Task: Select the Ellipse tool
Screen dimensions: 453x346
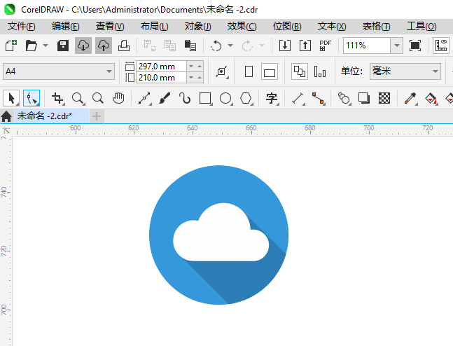Action: [225, 98]
